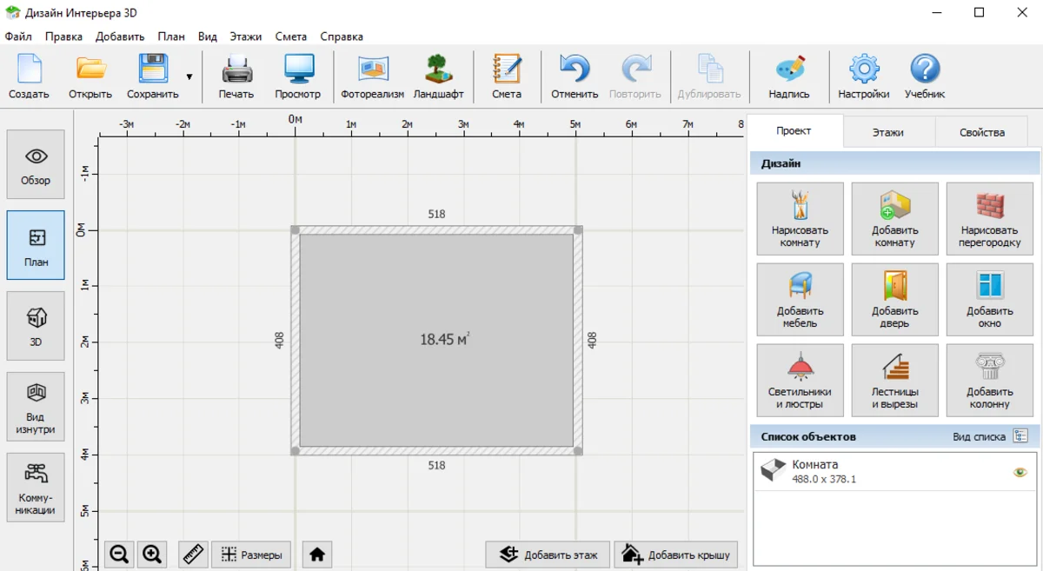
Task: Undo with Отменить
Action: point(575,76)
